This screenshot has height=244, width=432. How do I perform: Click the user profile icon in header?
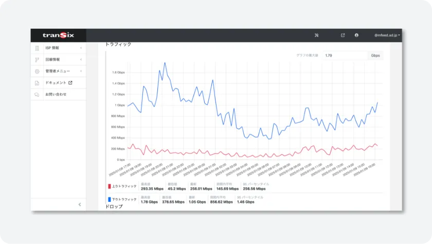click(356, 36)
